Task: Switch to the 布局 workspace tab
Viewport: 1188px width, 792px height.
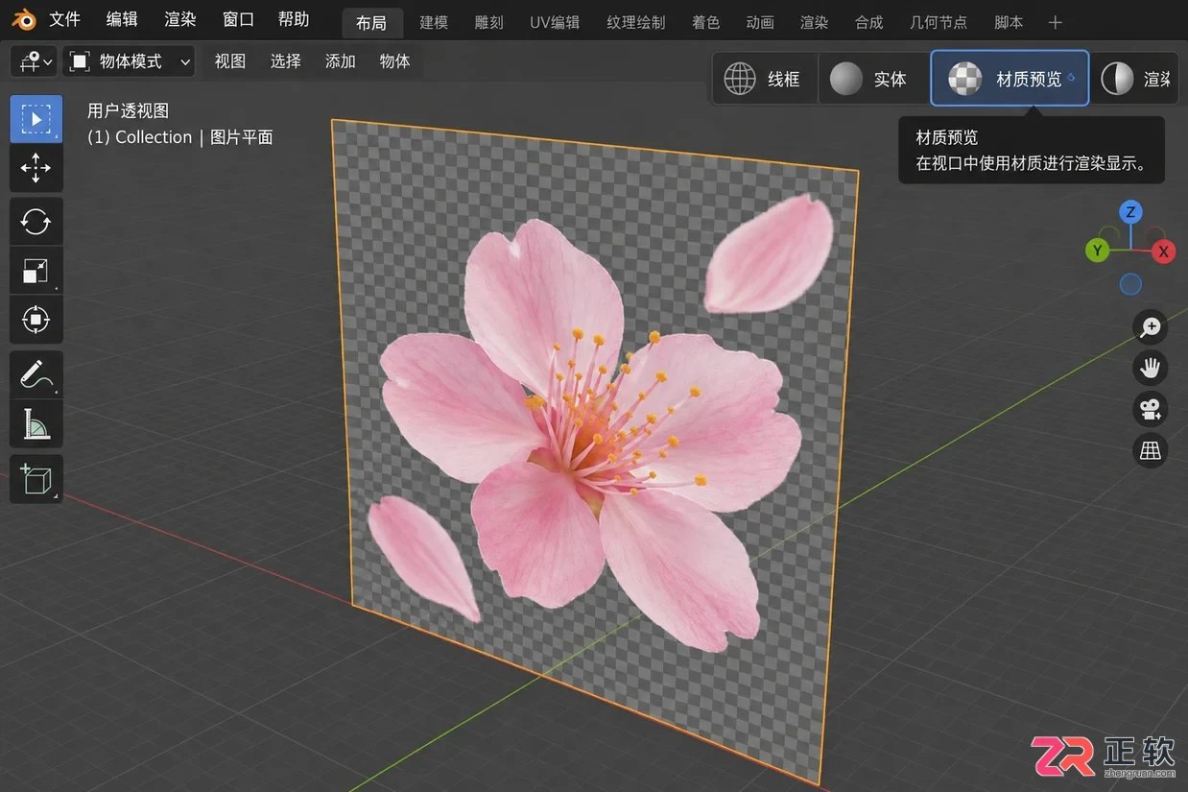Action: 371,22
